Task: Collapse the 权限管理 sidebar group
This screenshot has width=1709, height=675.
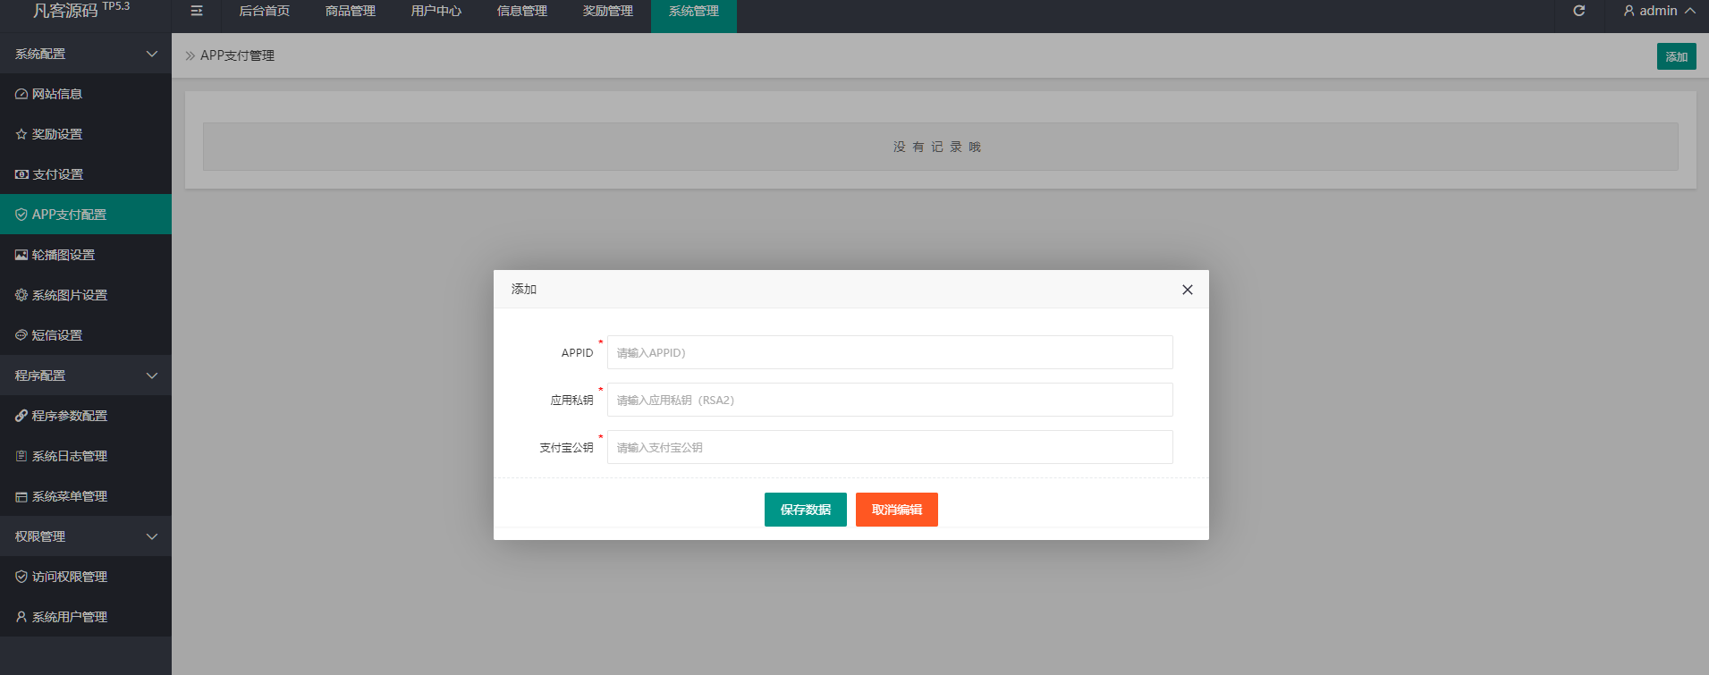Action: [86, 536]
